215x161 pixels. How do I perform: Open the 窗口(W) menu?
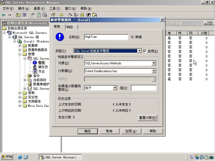(x=70, y=9)
